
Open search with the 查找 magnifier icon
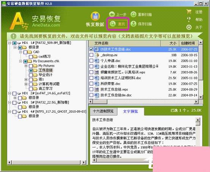click(113, 24)
